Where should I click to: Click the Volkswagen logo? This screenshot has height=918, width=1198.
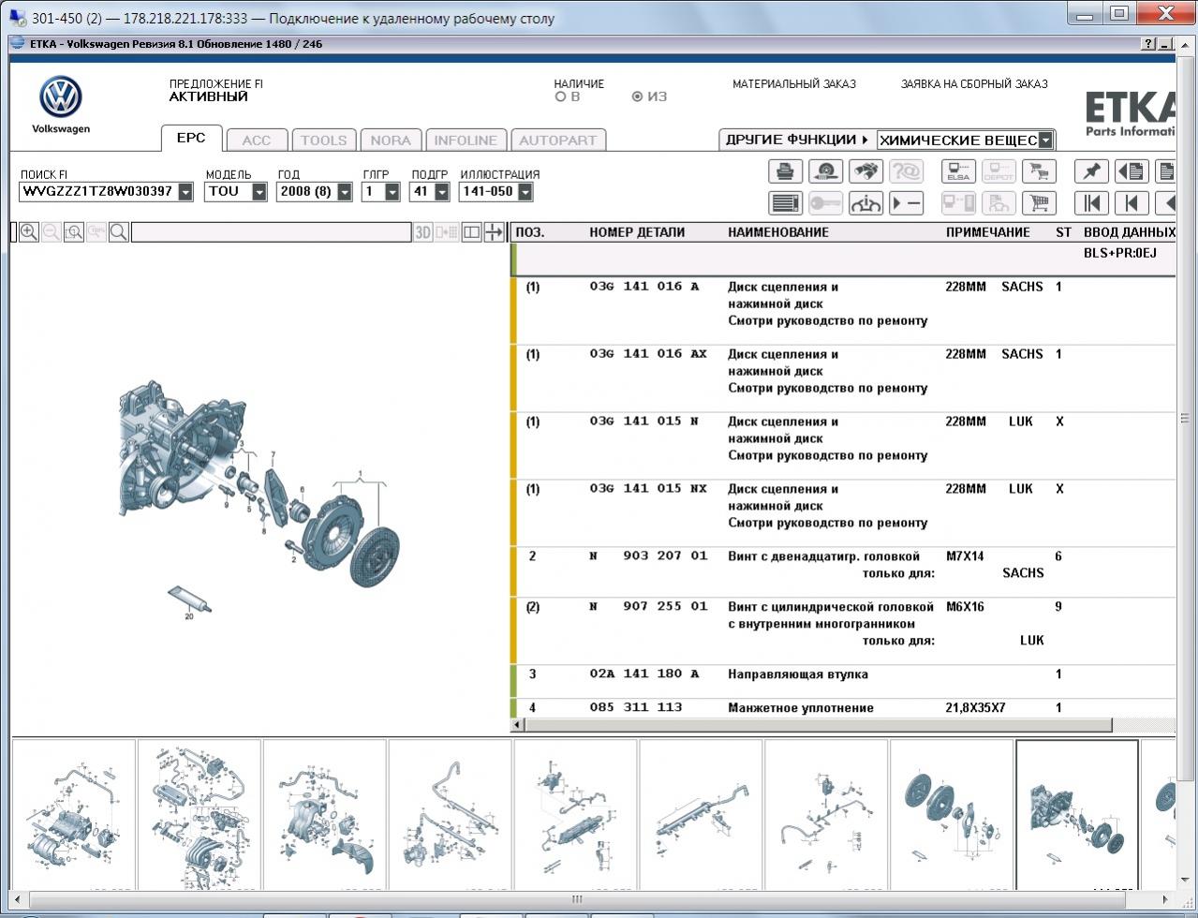[x=61, y=97]
